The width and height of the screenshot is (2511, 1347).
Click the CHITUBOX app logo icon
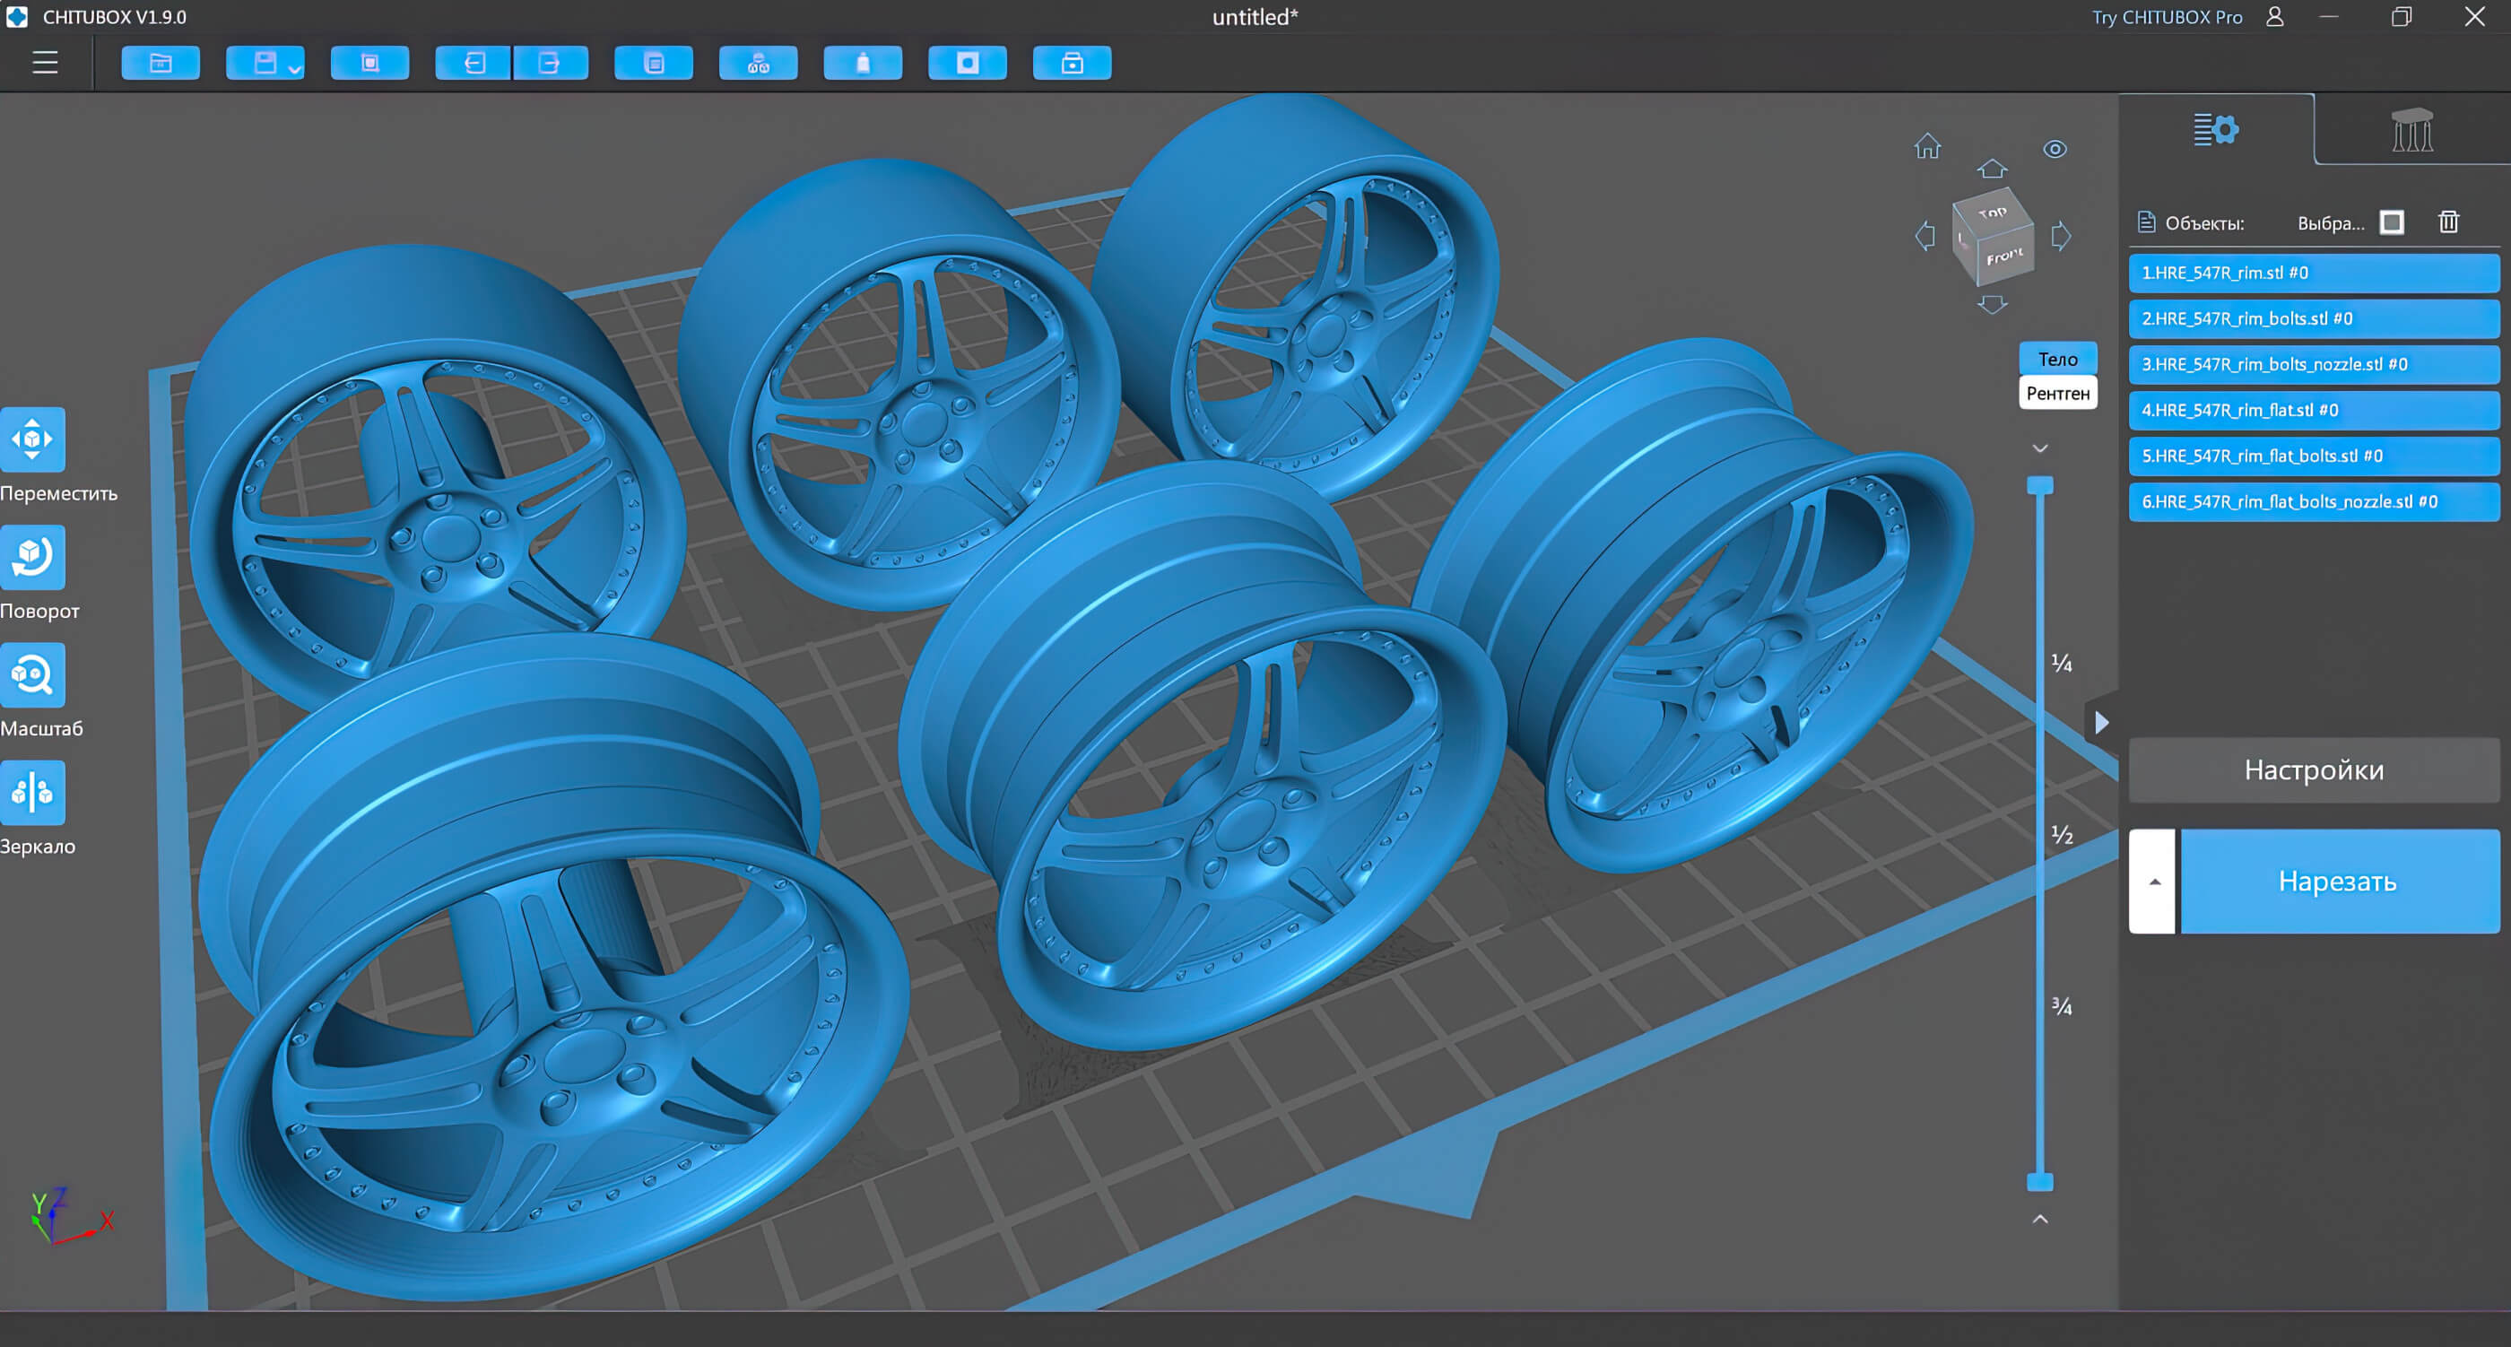tap(16, 16)
